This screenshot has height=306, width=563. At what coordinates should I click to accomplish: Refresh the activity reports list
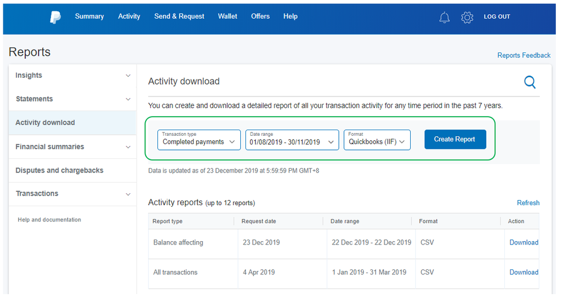tap(528, 203)
